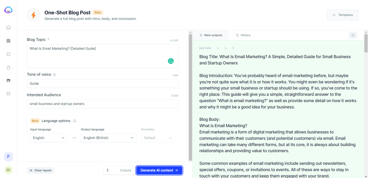The width and height of the screenshot is (368, 178).
Task: Select the New outputs tab
Action: [x=211, y=35]
